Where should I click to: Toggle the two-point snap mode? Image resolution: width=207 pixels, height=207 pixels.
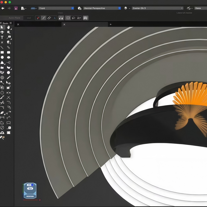pos(43,18)
